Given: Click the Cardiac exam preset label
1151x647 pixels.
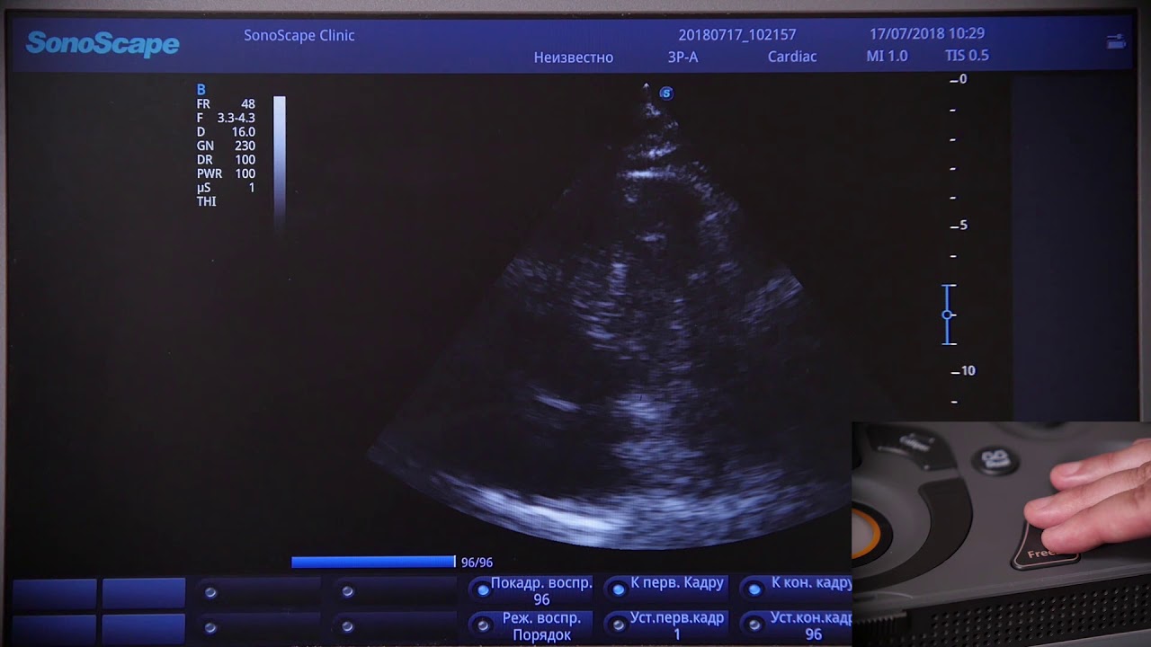Looking at the screenshot, I should tap(792, 57).
